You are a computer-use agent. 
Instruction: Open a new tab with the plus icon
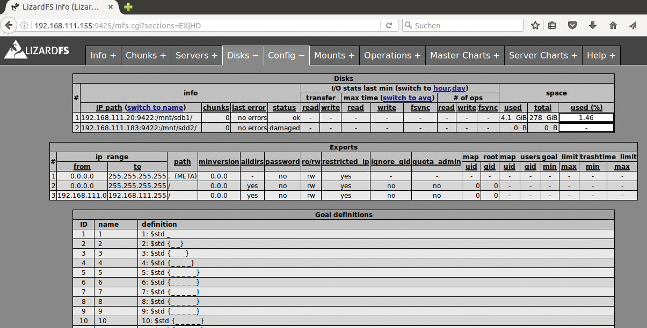128,8
